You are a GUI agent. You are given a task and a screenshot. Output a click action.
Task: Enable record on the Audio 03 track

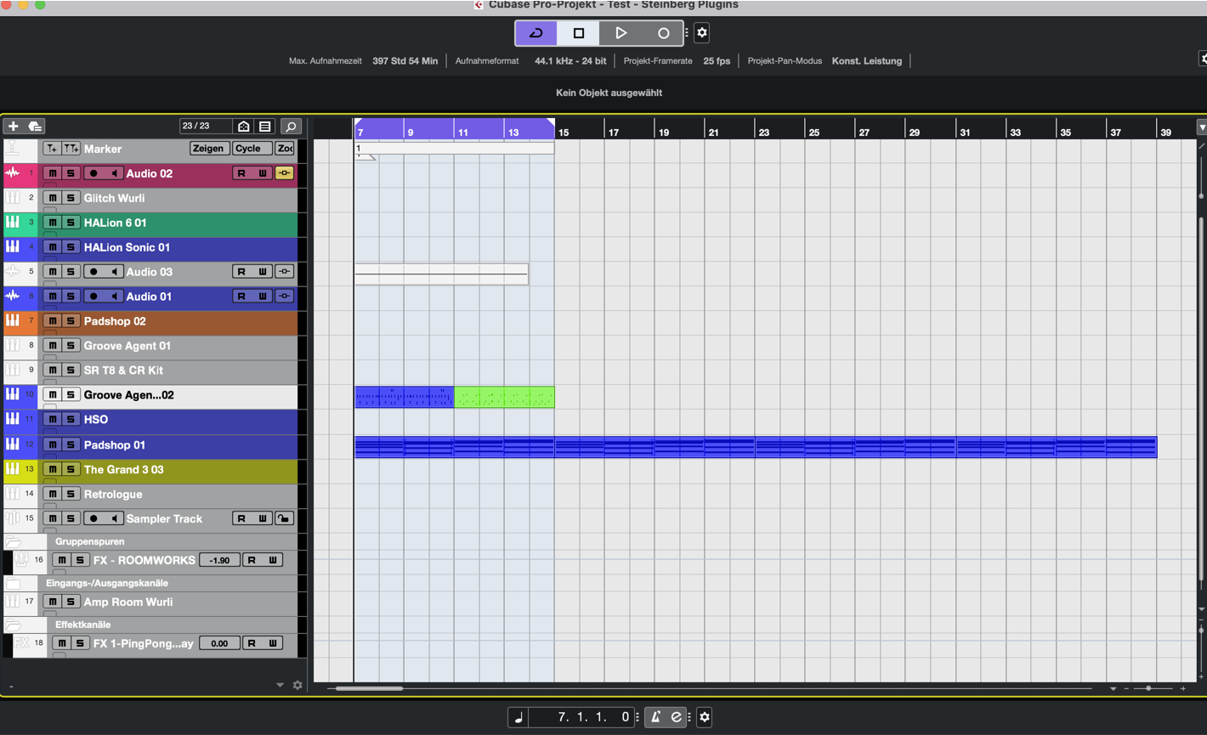pos(93,272)
